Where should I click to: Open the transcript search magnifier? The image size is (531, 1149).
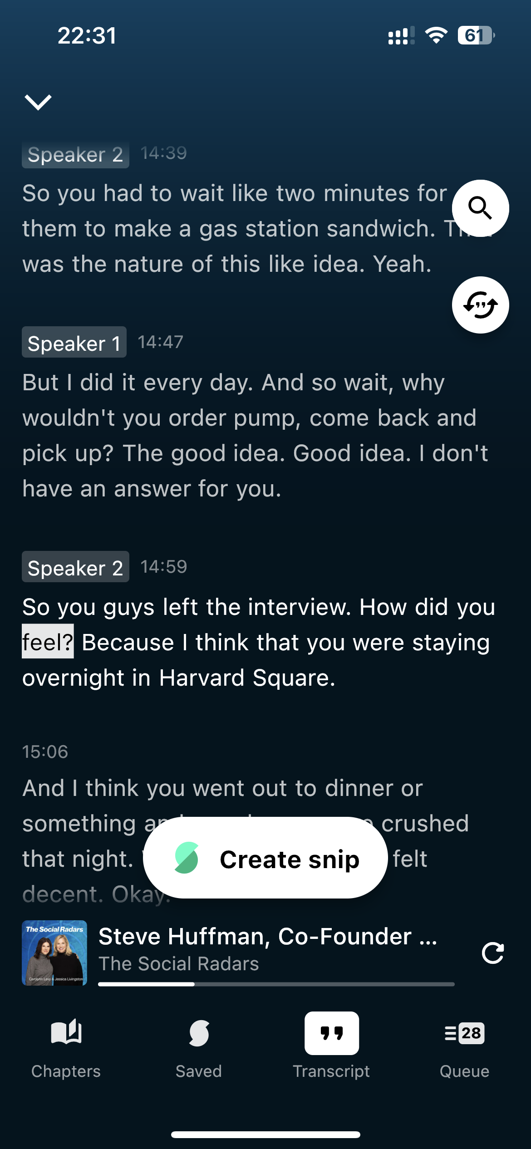pos(480,208)
